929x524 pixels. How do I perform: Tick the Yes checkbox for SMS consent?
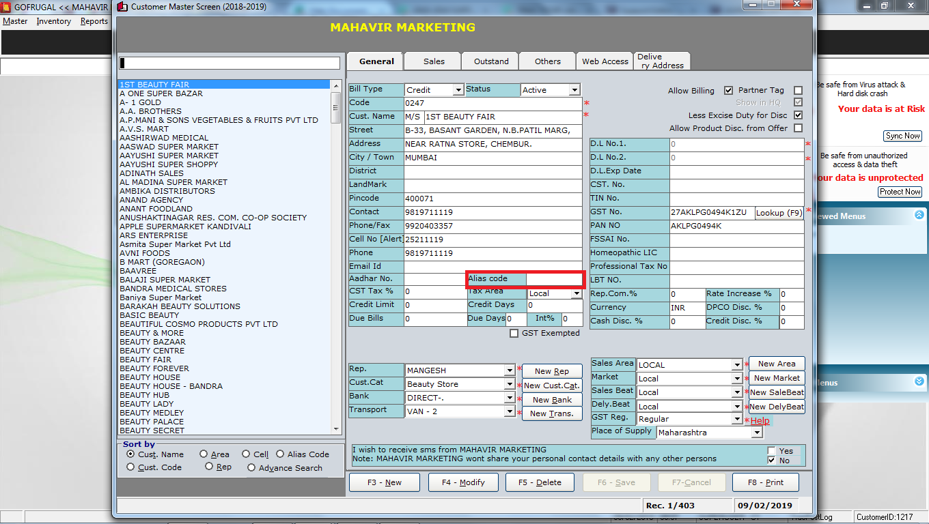(771, 451)
